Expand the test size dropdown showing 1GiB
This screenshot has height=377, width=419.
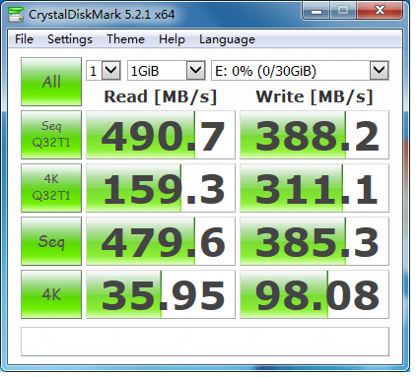(167, 70)
